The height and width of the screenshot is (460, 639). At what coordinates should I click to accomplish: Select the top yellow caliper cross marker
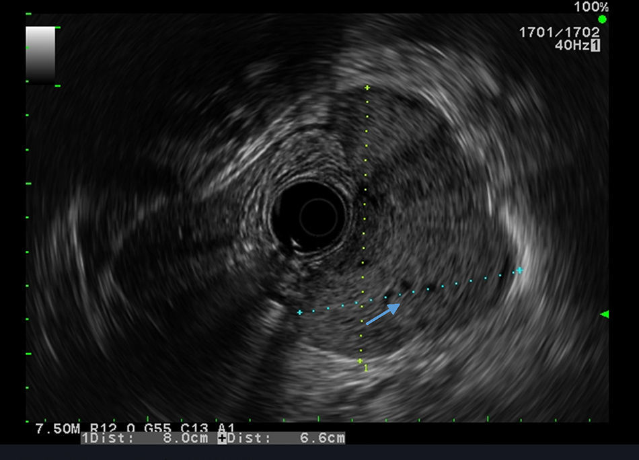pos(367,87)
